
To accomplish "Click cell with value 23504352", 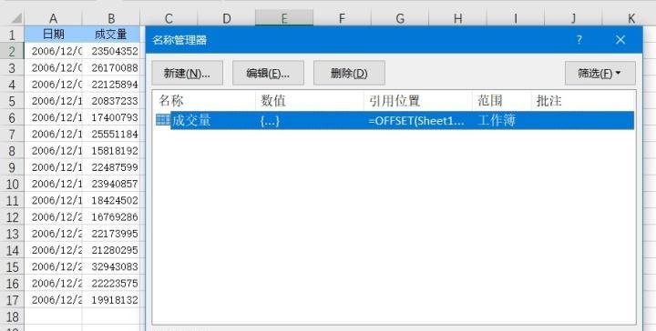I will (111, 51).
